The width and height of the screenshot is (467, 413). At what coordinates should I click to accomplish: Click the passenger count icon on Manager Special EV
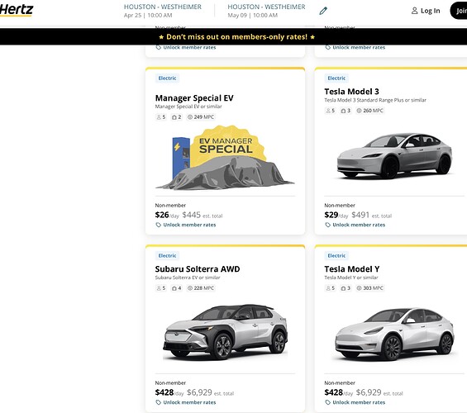coord(159,117)
